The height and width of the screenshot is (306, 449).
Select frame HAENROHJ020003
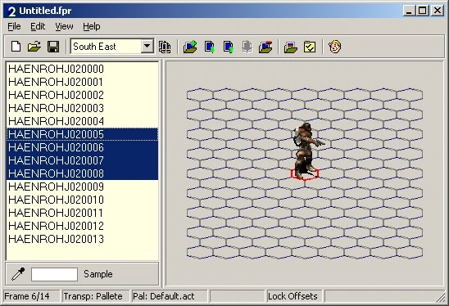tap(82, 108)
